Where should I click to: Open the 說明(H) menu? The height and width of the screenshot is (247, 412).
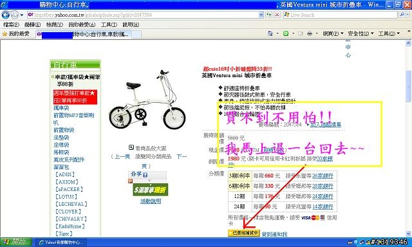point(131,24)
